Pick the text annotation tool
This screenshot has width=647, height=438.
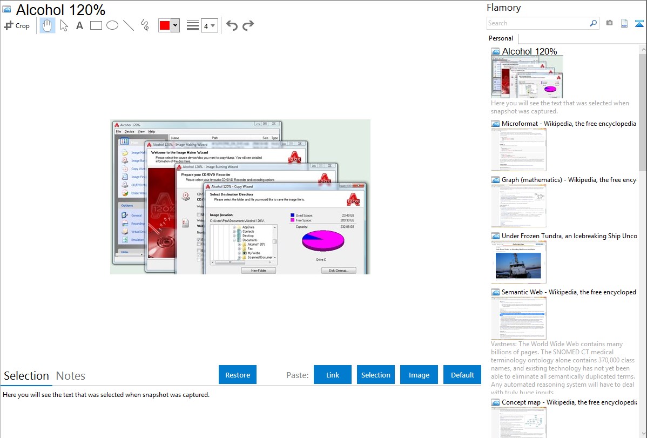tap(79, 25)
